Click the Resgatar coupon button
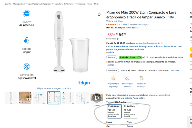This screenshot has height=128, width=192. click(112, 57)
